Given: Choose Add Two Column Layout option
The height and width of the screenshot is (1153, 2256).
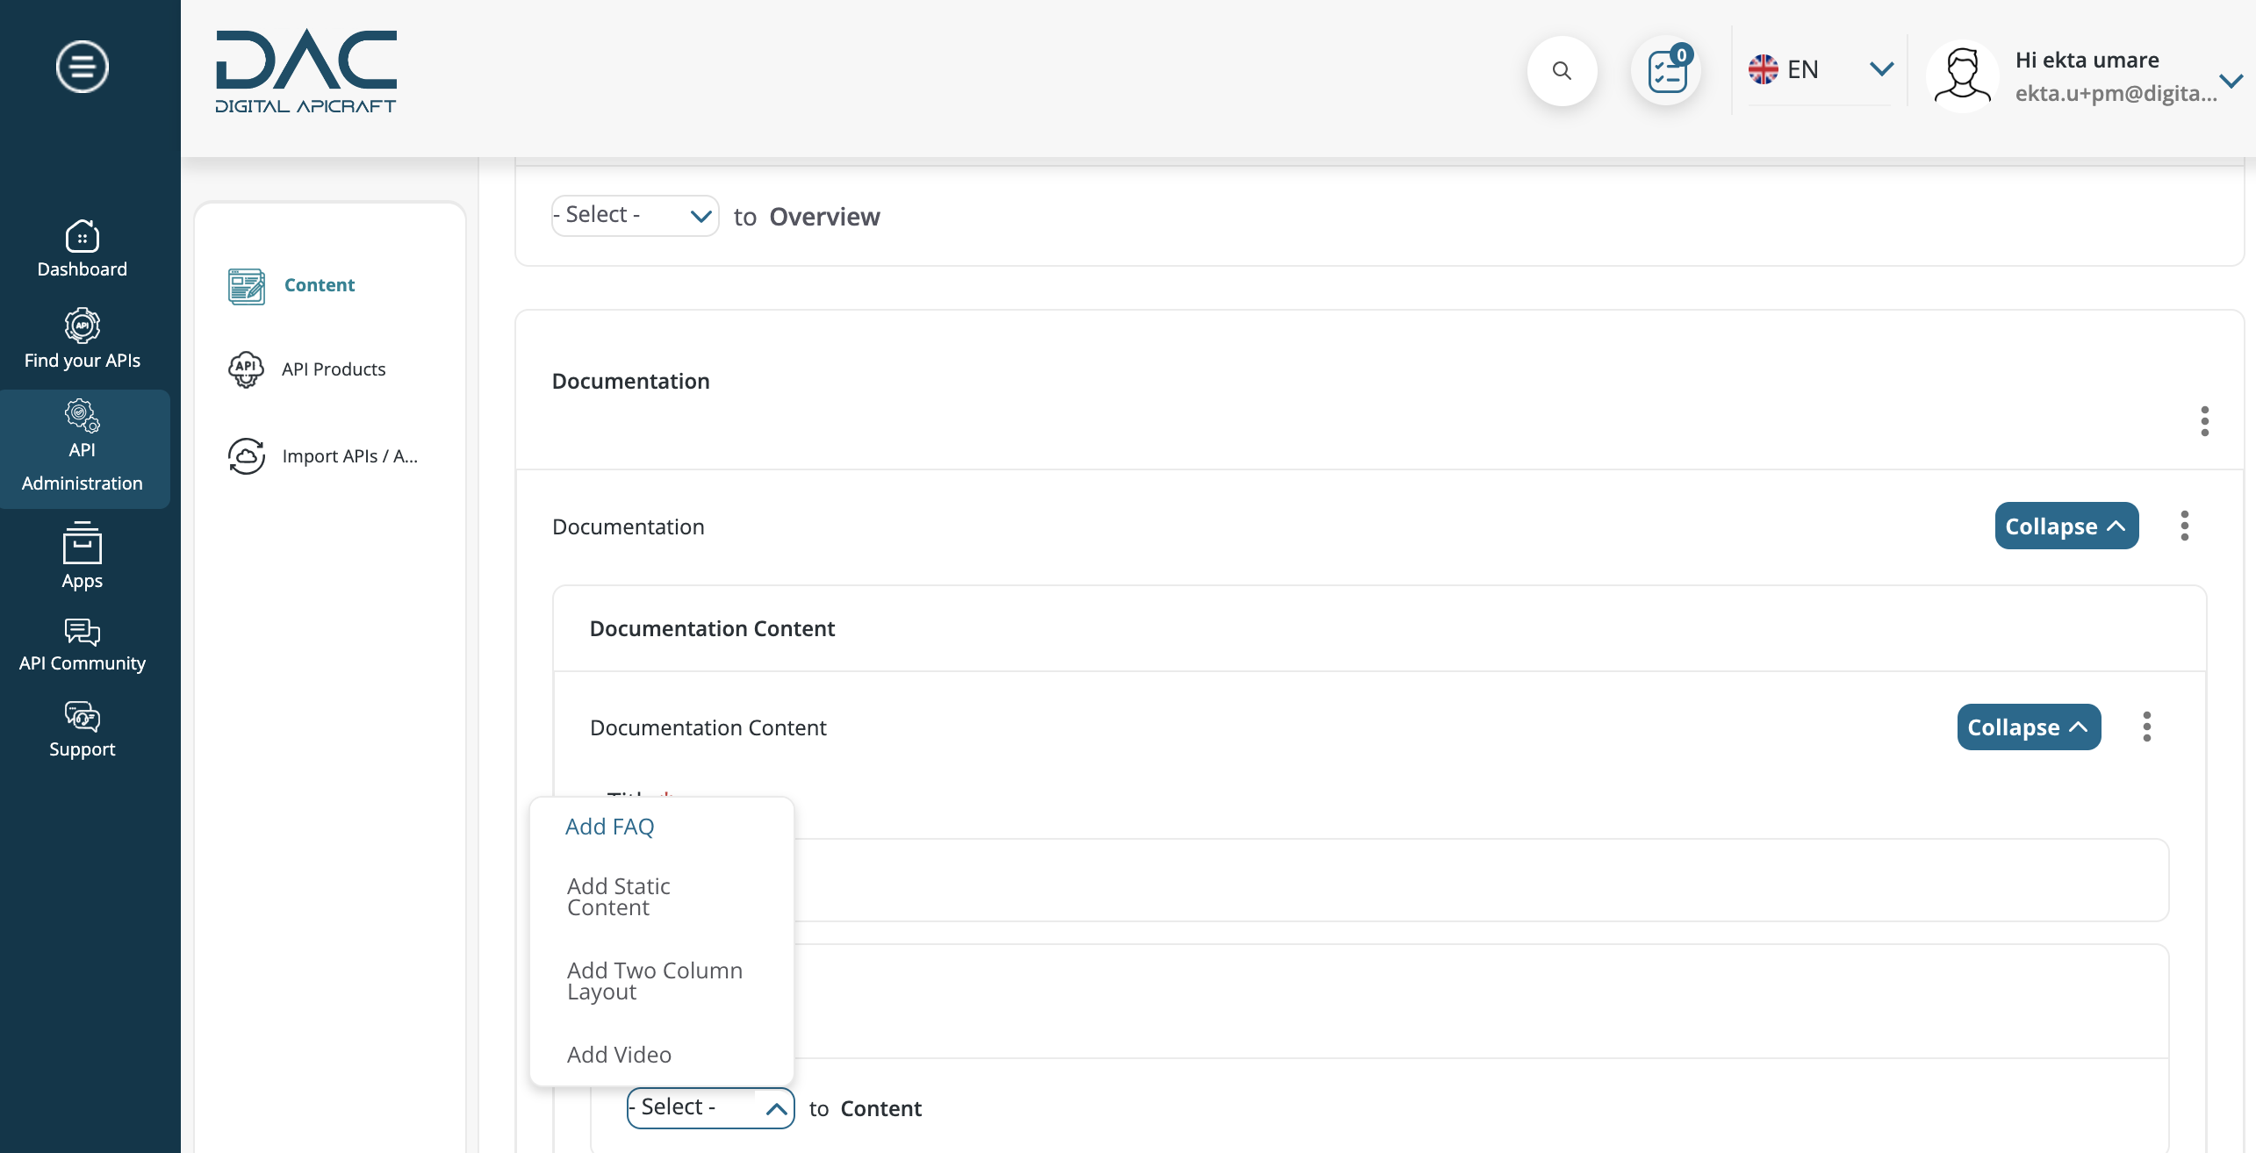Looking at the screenshot, I should tap(655, 981).
